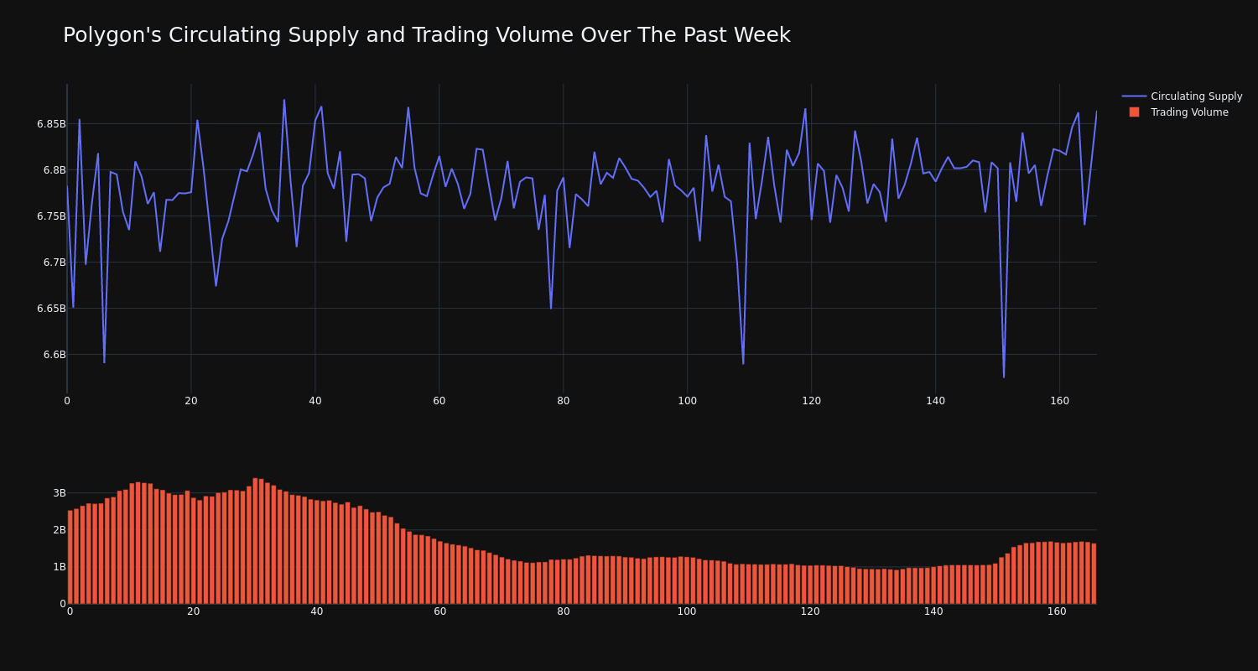Click x-axis label 20 of volume chart
The width and height of the screenshot is (1258, 671).
pyautogui.click(x=194, y=611)
